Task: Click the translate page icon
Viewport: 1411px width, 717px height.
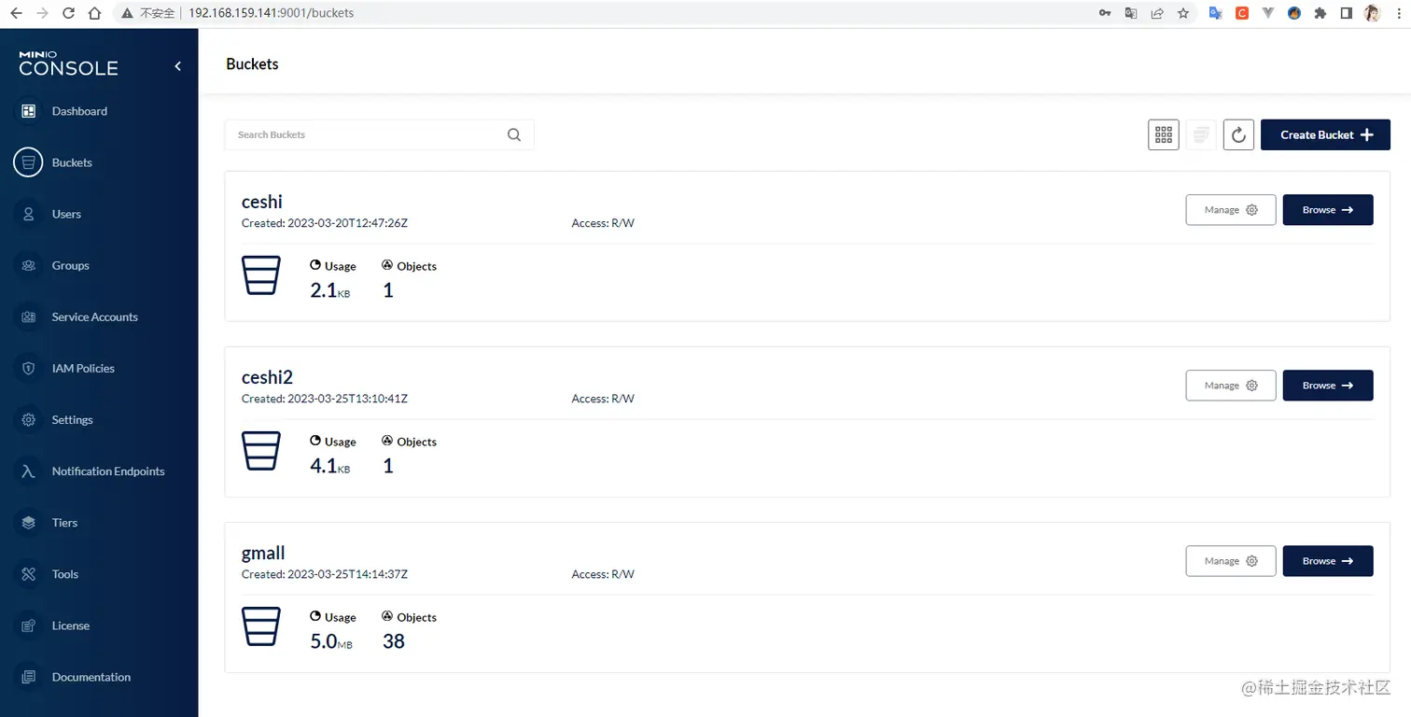Action: click(1131, 13)
